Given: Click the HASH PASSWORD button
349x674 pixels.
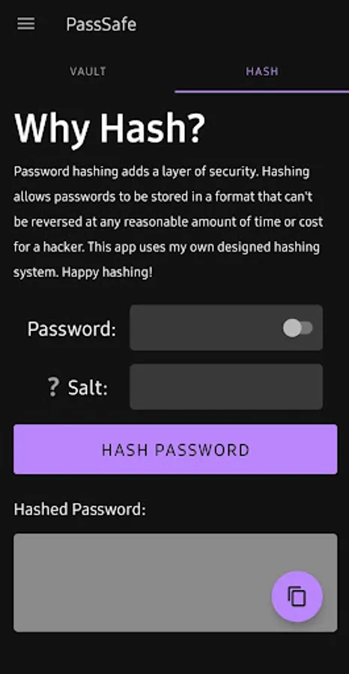Looking at the screenshot, I should click(175, 449).
